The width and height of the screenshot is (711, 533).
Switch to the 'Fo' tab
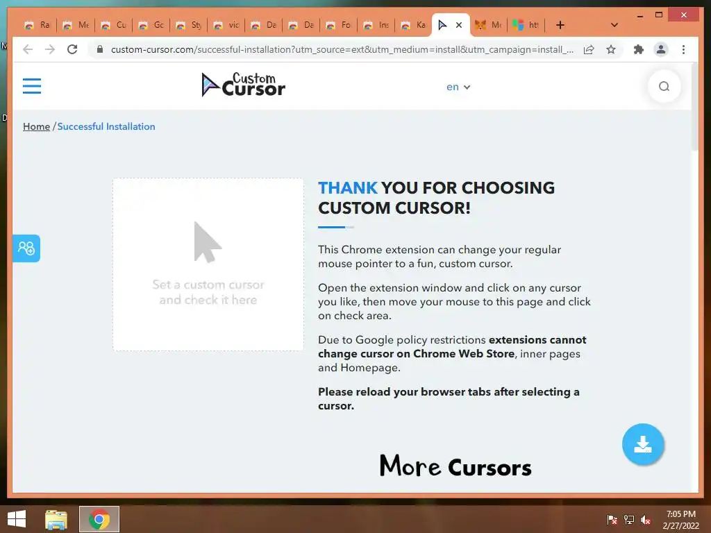(339, 25)
